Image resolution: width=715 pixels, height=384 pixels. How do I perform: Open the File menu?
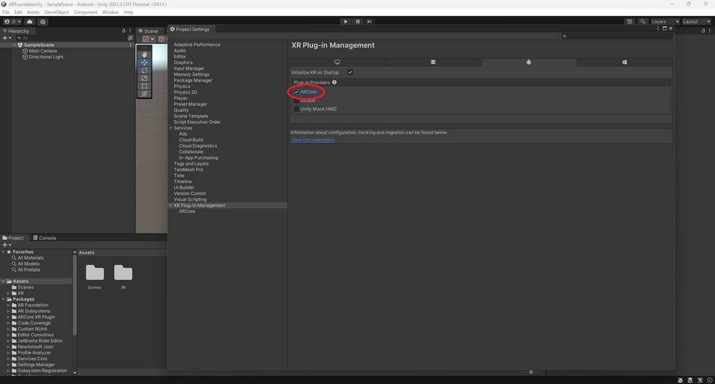pyautogui.click(x=6, y=12)
